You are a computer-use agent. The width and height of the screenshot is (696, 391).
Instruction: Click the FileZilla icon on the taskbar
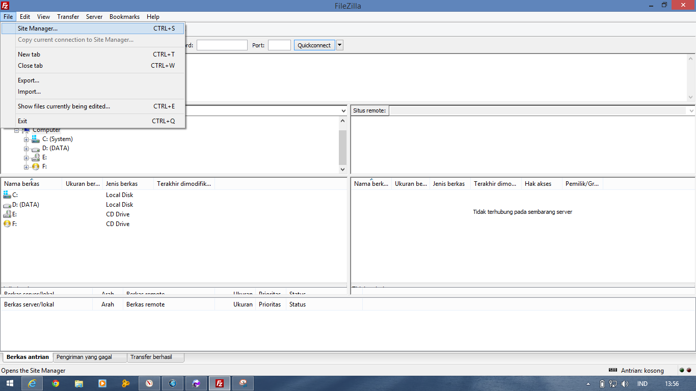(x=219, y=383)
